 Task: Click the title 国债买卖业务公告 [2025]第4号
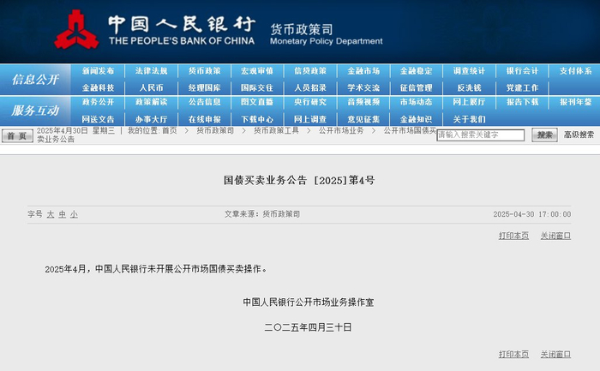[x=299, y=180]
